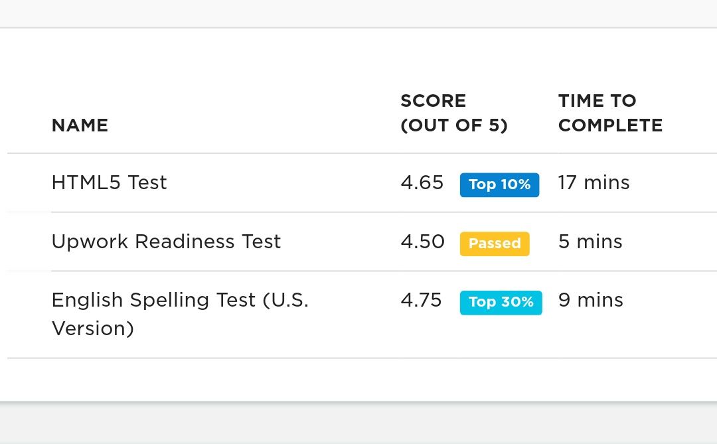
Task: Click the Top 10% badge
Action: click(499, 185)
